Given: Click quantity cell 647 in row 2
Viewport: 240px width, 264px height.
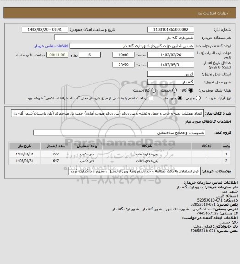Looking at the screenshot, I should pyautogui.click(x=56, y=161).
